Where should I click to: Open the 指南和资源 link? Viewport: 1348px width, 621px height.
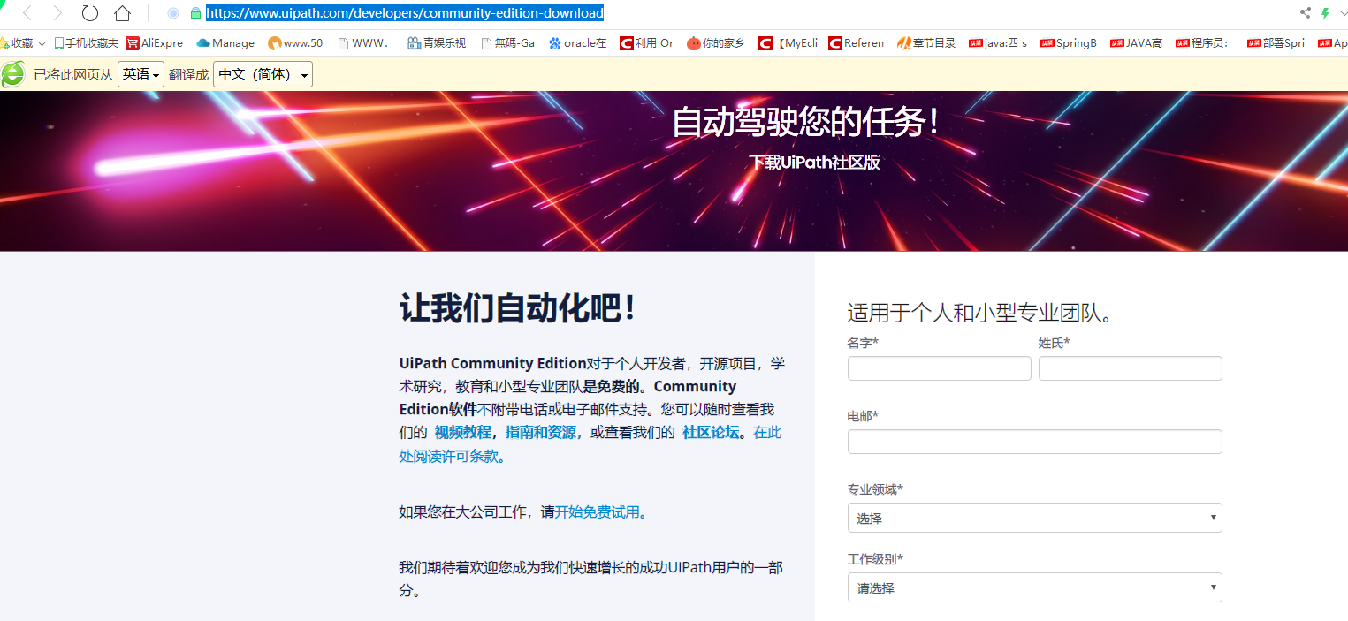(x=542, y=432)
